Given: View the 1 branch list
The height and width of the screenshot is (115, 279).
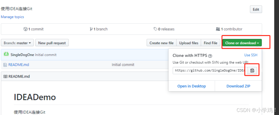Looking at the screenshot, I should point(99,29).
